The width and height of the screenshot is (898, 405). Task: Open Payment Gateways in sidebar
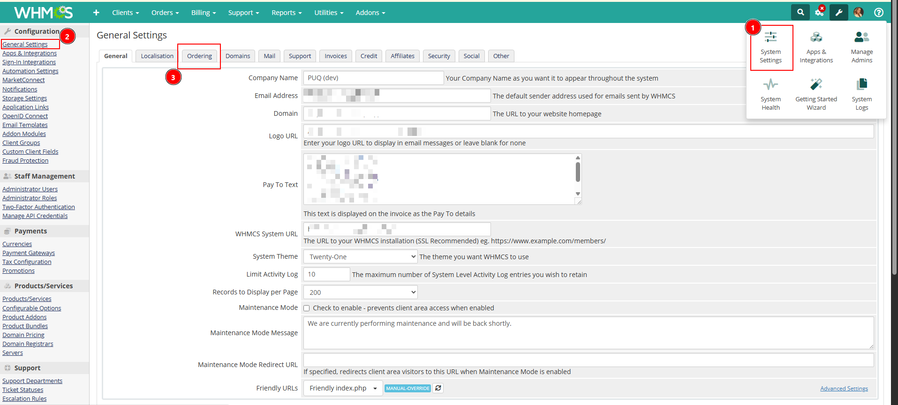29,253
